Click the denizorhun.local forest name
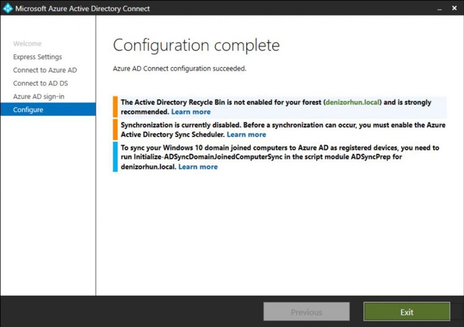 coord(352,102)
